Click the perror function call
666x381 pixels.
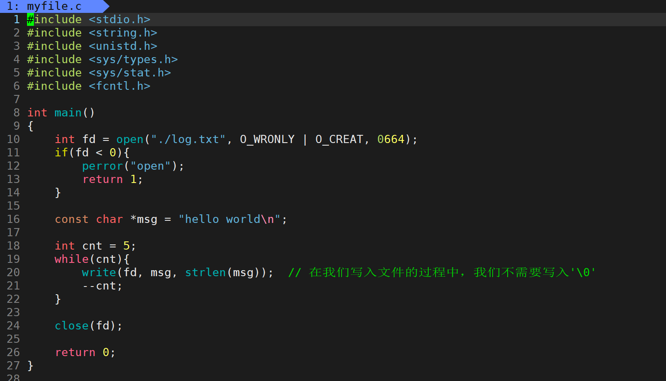pos(103,166)
